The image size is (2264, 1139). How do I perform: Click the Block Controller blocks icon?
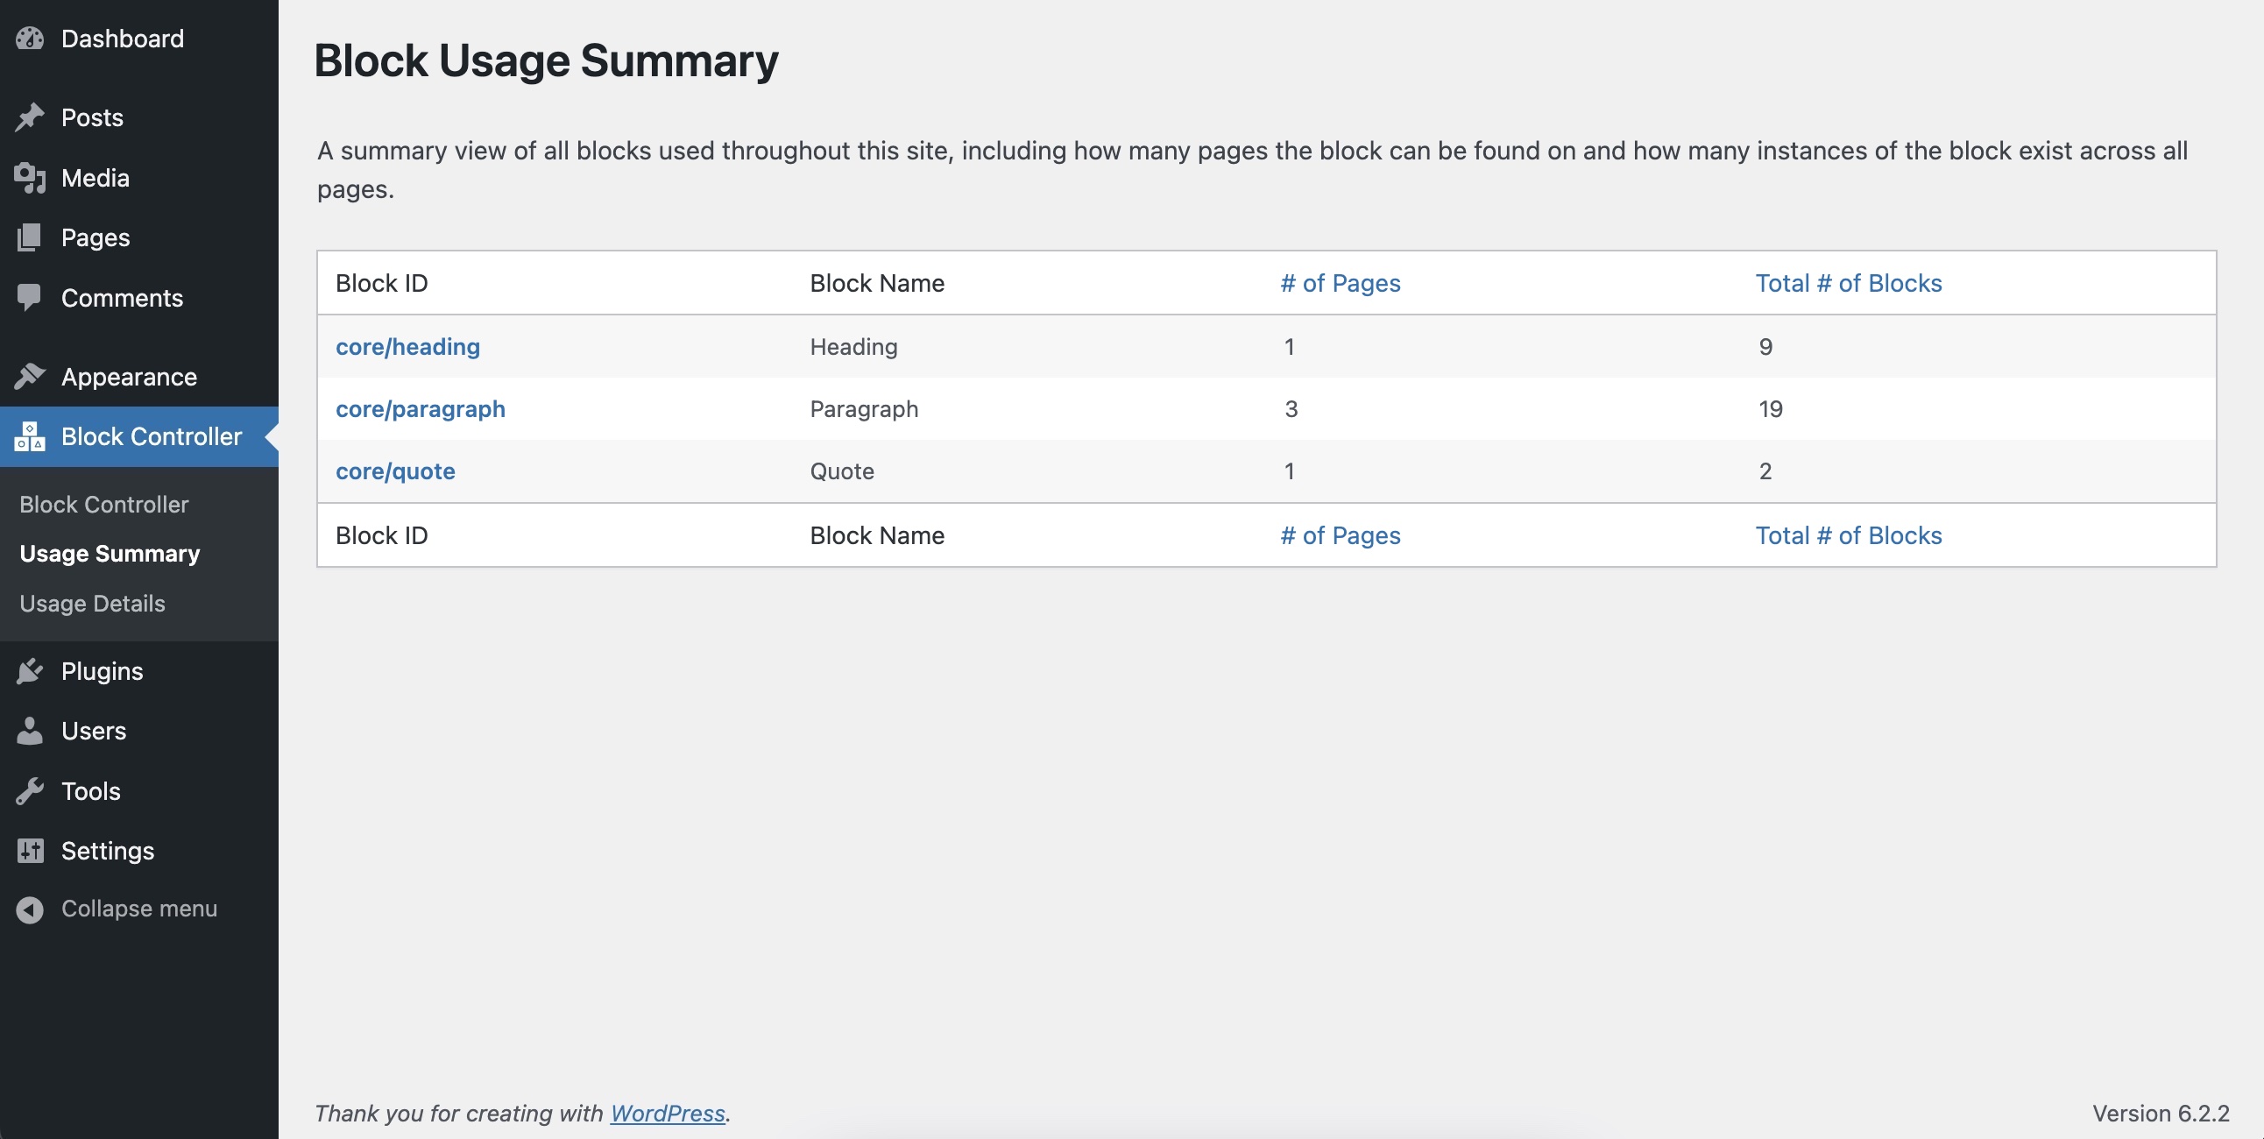click(30, 436)
